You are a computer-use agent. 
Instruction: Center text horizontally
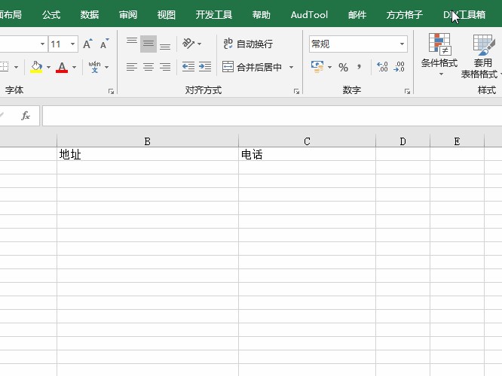[x=148, y=67]
